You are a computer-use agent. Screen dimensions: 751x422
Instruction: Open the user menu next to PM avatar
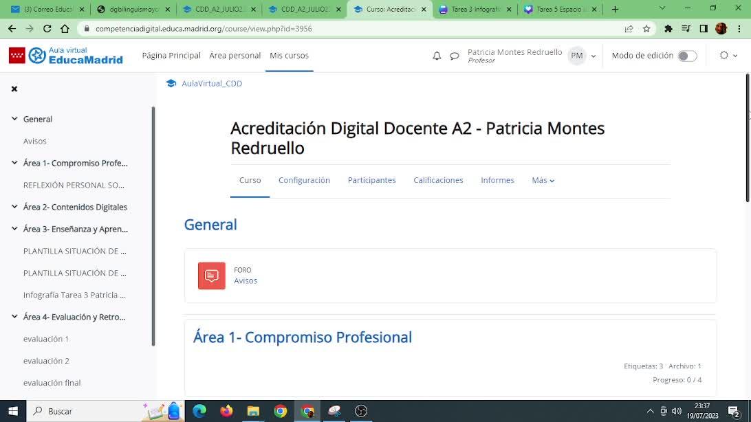[594, 56]
